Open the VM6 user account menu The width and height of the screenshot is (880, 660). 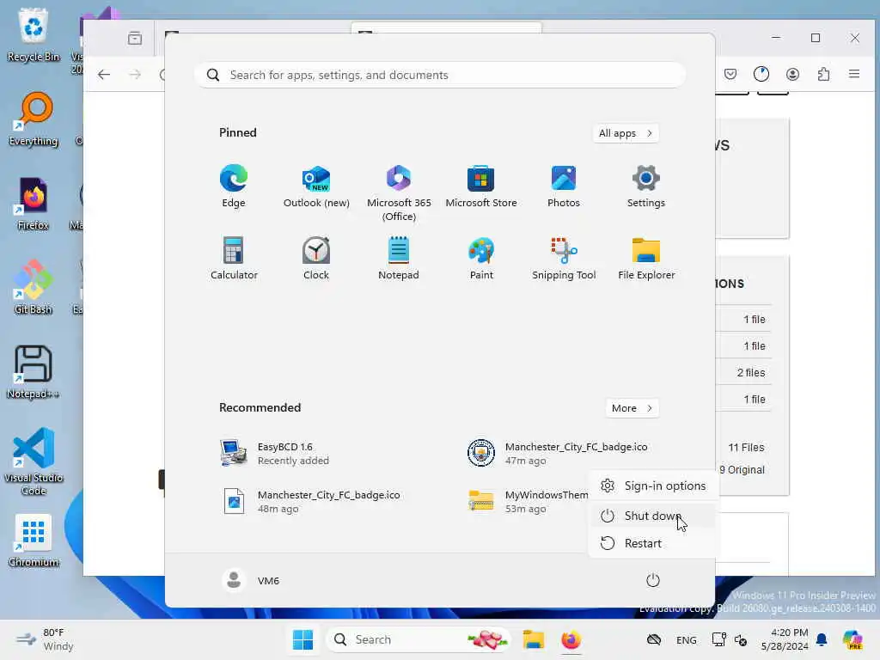(251, 580)
